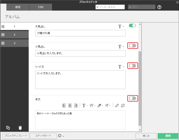The height and width of the screenshot is (140, 179).
Task: Click the アルバム block title
Action: tap(12, 17)
